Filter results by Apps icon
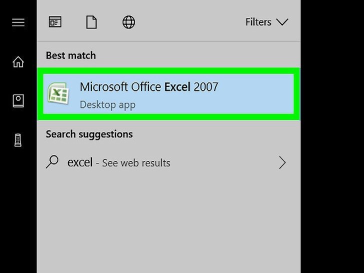 [55, 22]
